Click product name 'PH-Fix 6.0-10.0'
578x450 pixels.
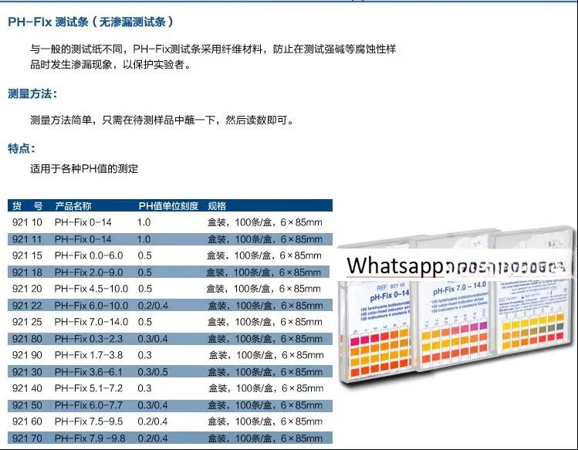91,306
